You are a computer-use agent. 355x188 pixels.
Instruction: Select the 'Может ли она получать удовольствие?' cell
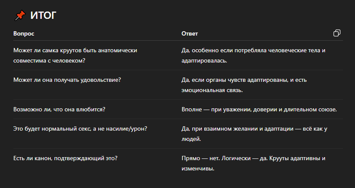(67, 80)
